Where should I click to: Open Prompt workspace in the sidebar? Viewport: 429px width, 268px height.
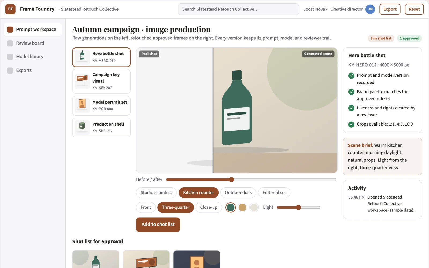(x=33, y=30)
